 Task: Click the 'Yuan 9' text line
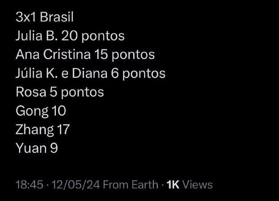tap(37, 148)
